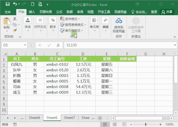Image resolution: width=178 pixels, height=127 pixels.
Task: Open the 单元格样式 cell styles menu
Action: [71, 31]
